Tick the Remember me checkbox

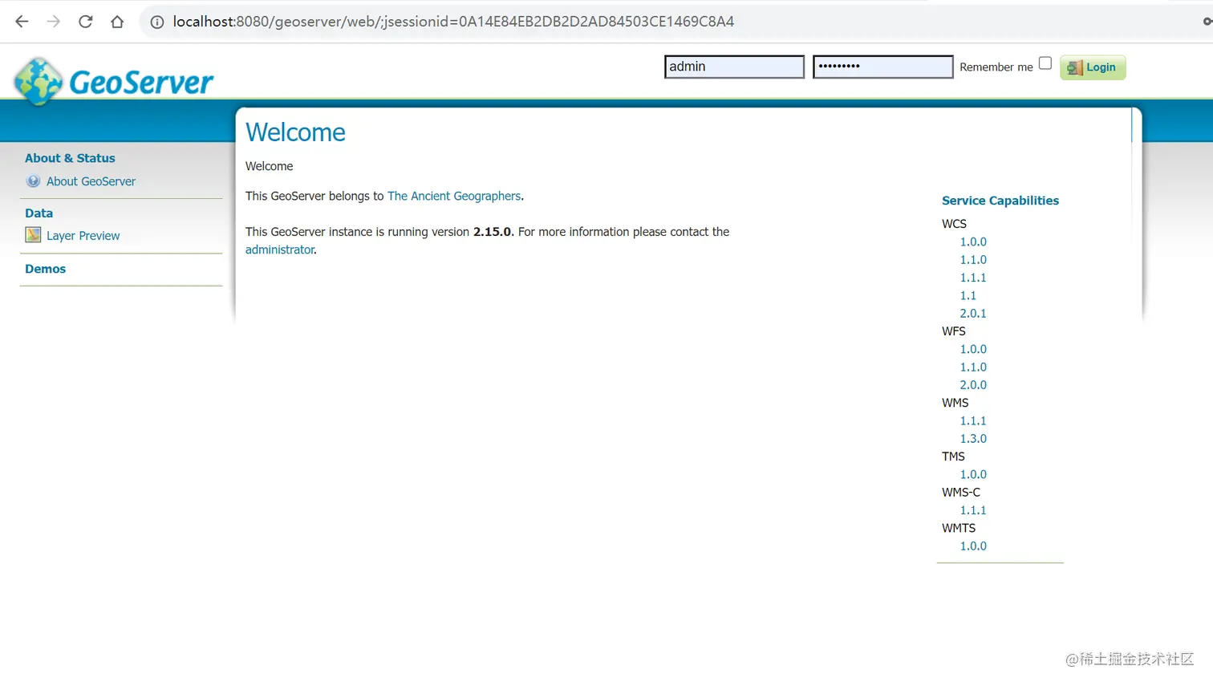pyautogui.click(x=1045, y=63)
